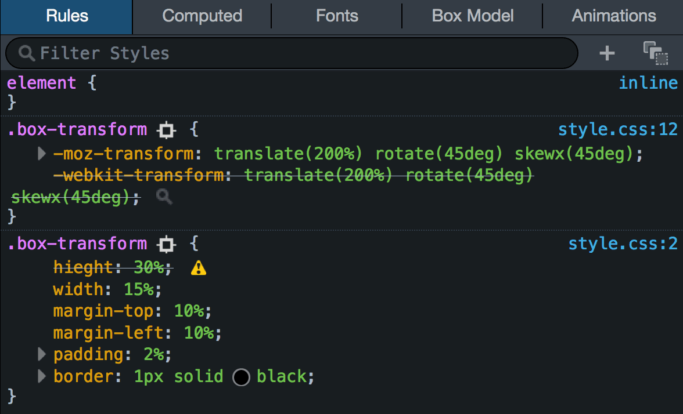Click the magnifier icon after skewx declaration
The width and height of the screenshot is (683, 414).
[163, 197]
